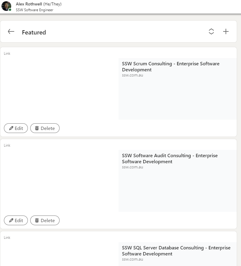
Task: Click the green online status indicator
Action: (x=10, y=10)
